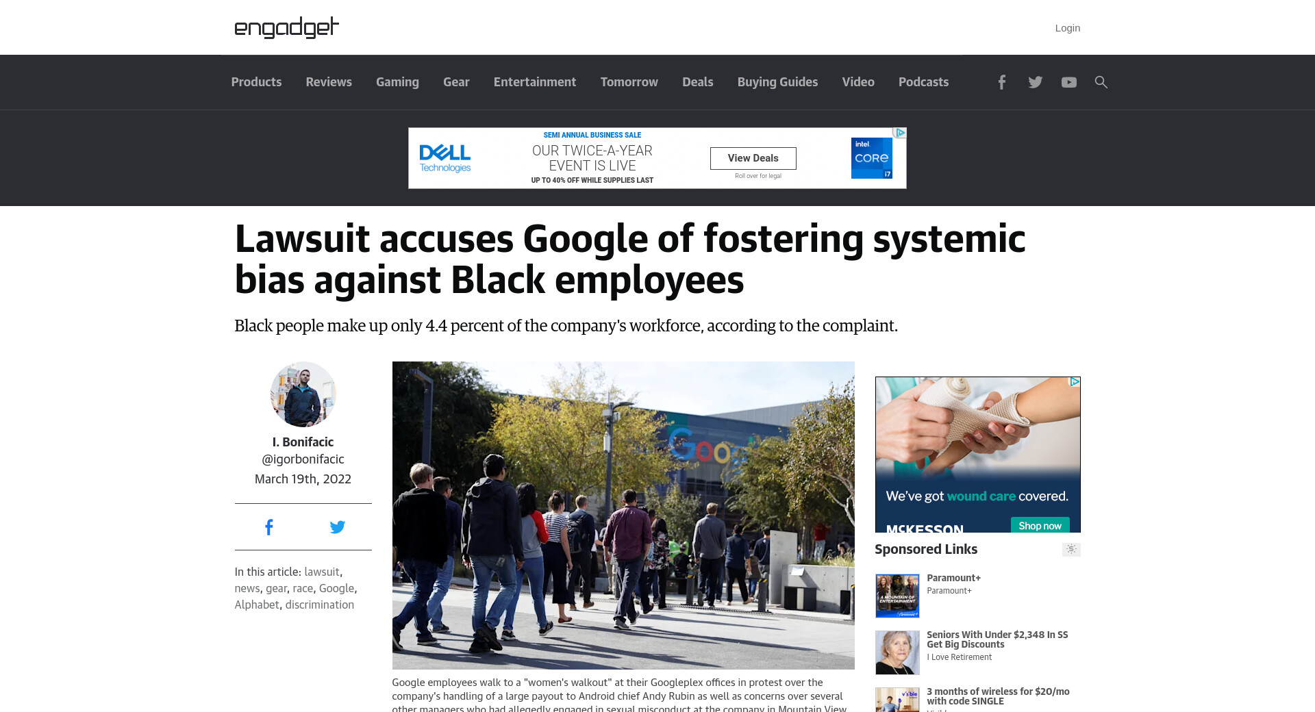The image size is (1315, 712).
Task: Click the Login link
Action: 1067,28
